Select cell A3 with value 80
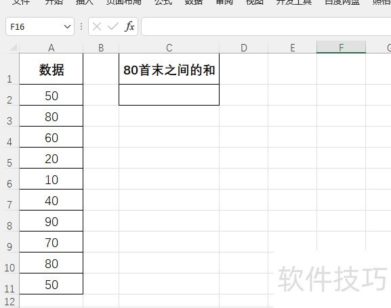This screenshot has width=391, height=308. pos(51,116)
